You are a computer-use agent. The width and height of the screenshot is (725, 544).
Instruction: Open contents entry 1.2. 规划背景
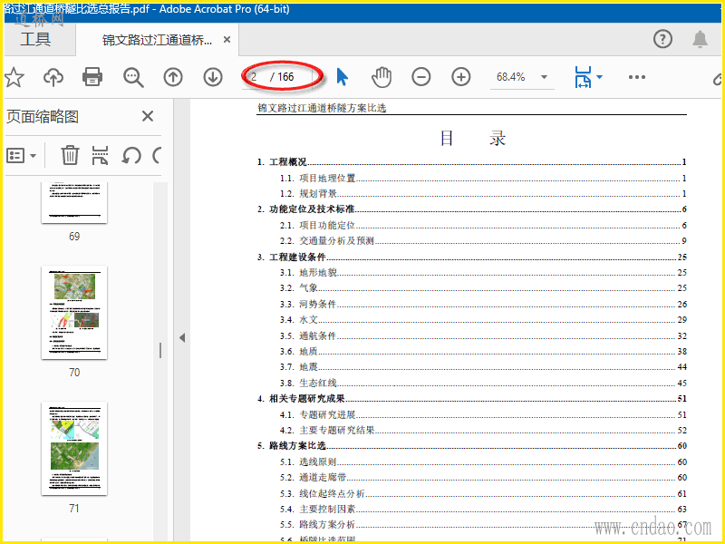click(x=483, y=193)
